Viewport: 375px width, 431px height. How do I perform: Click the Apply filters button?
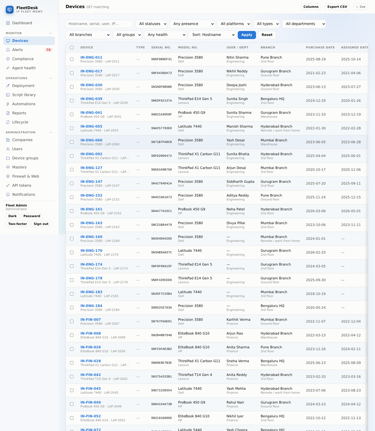[x=247, y=35]
